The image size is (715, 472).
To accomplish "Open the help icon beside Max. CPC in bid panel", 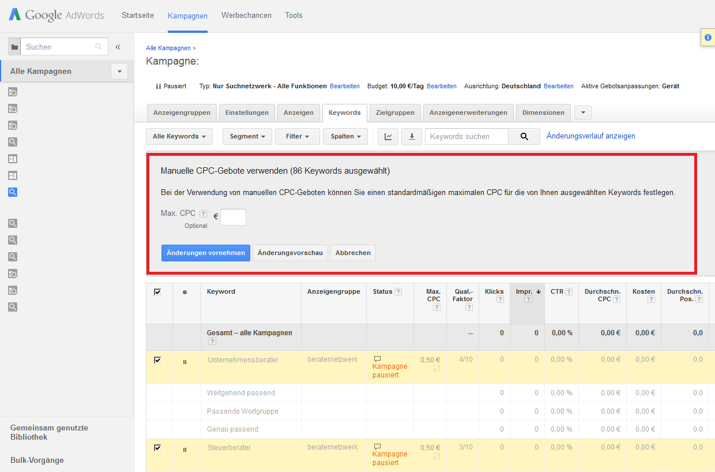I will (203, 213).
